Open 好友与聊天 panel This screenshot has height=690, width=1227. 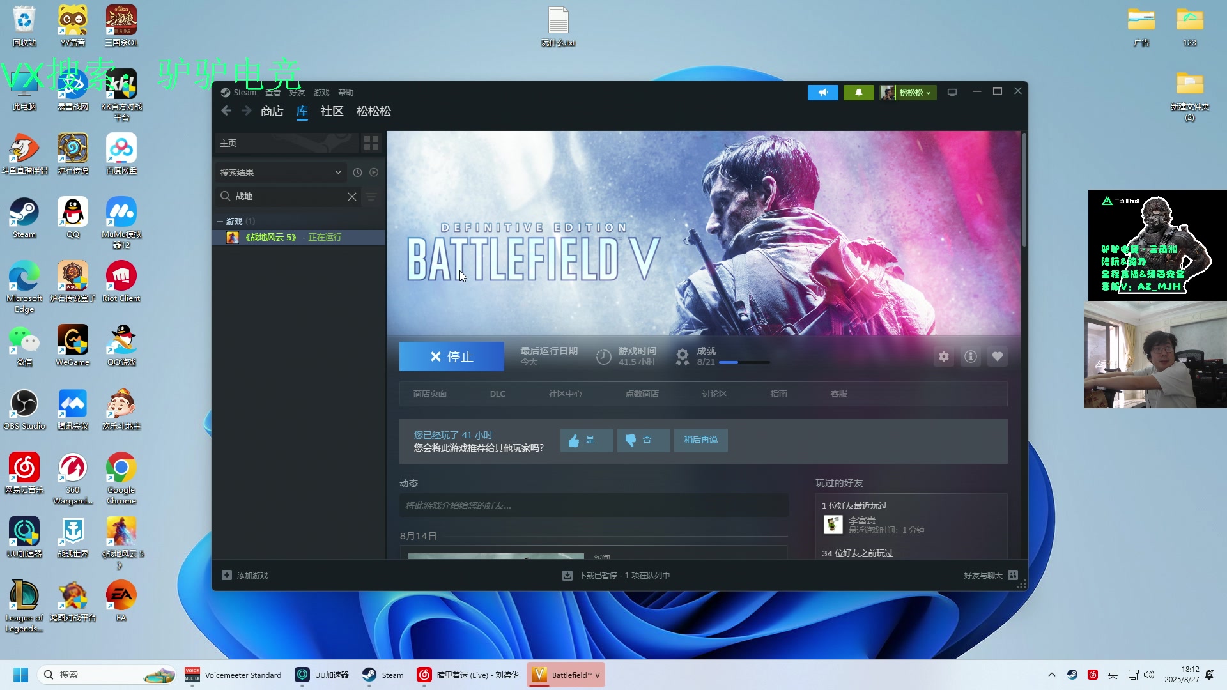click(991, 576)
